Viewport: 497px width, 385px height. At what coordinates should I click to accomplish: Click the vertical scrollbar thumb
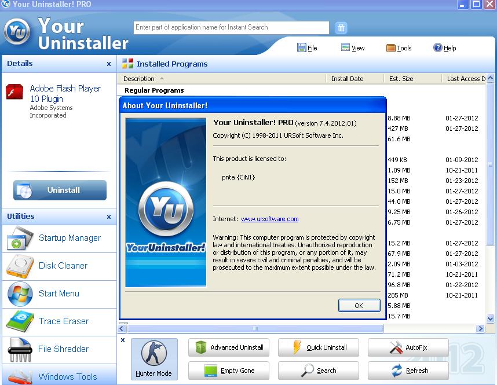(x=491, y=164)
